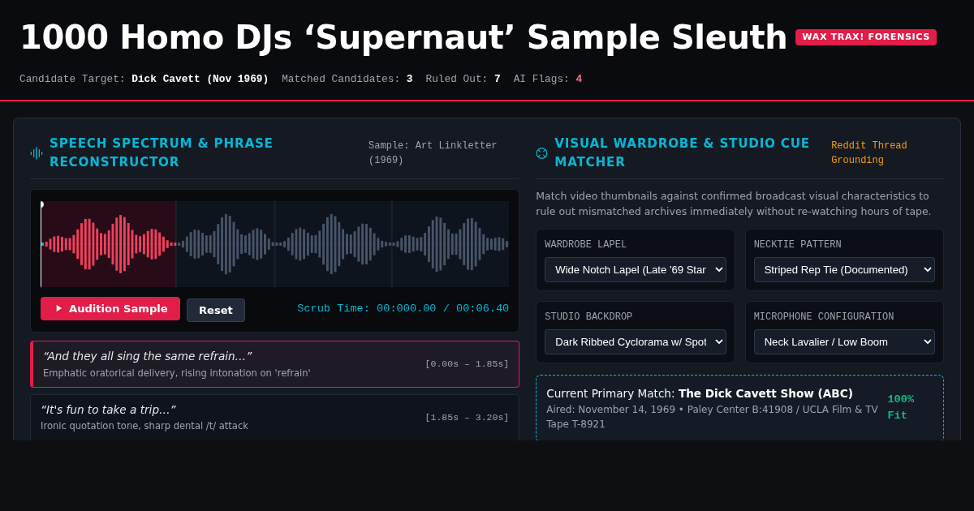Click the Ruled Out count of 7
The width and height of the screenshot is (974, 511).
[497, 79]
